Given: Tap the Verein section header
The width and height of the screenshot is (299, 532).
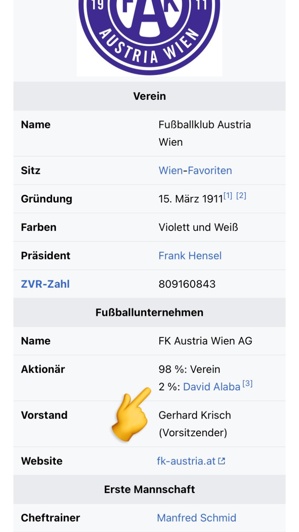Looking at the screenshot, I should click(149, 96).
